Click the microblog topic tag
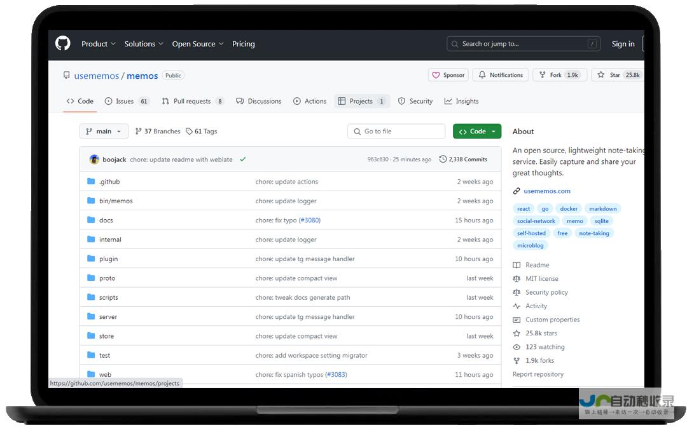The height and width of the screenshot is (432, 687). (530, 246)
